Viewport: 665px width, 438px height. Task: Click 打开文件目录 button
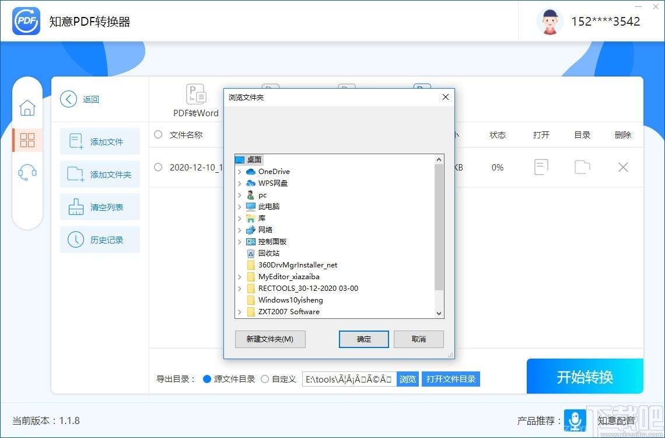[451, 379]
